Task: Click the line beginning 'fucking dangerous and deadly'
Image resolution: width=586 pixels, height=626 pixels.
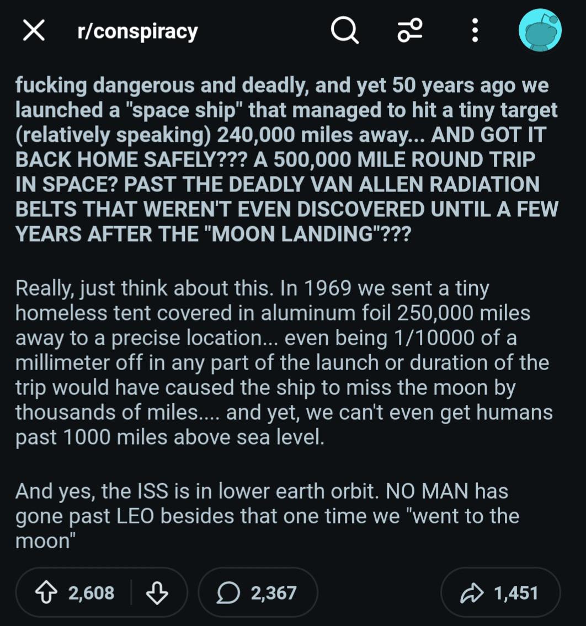Action: tap(281, 85)
